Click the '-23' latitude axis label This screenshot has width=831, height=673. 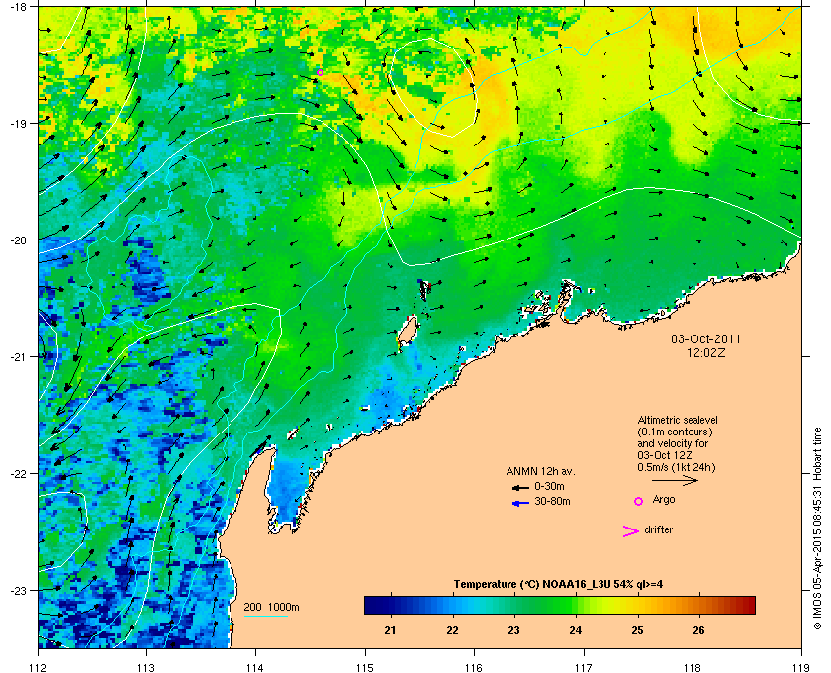pyautogui.click(x=18, y=590)
